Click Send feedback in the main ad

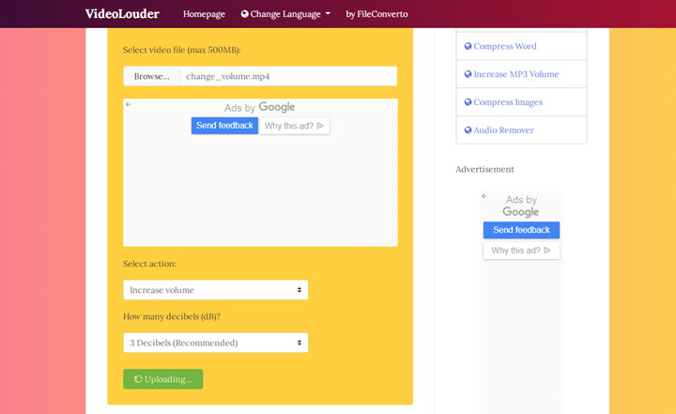pos(224,126)
